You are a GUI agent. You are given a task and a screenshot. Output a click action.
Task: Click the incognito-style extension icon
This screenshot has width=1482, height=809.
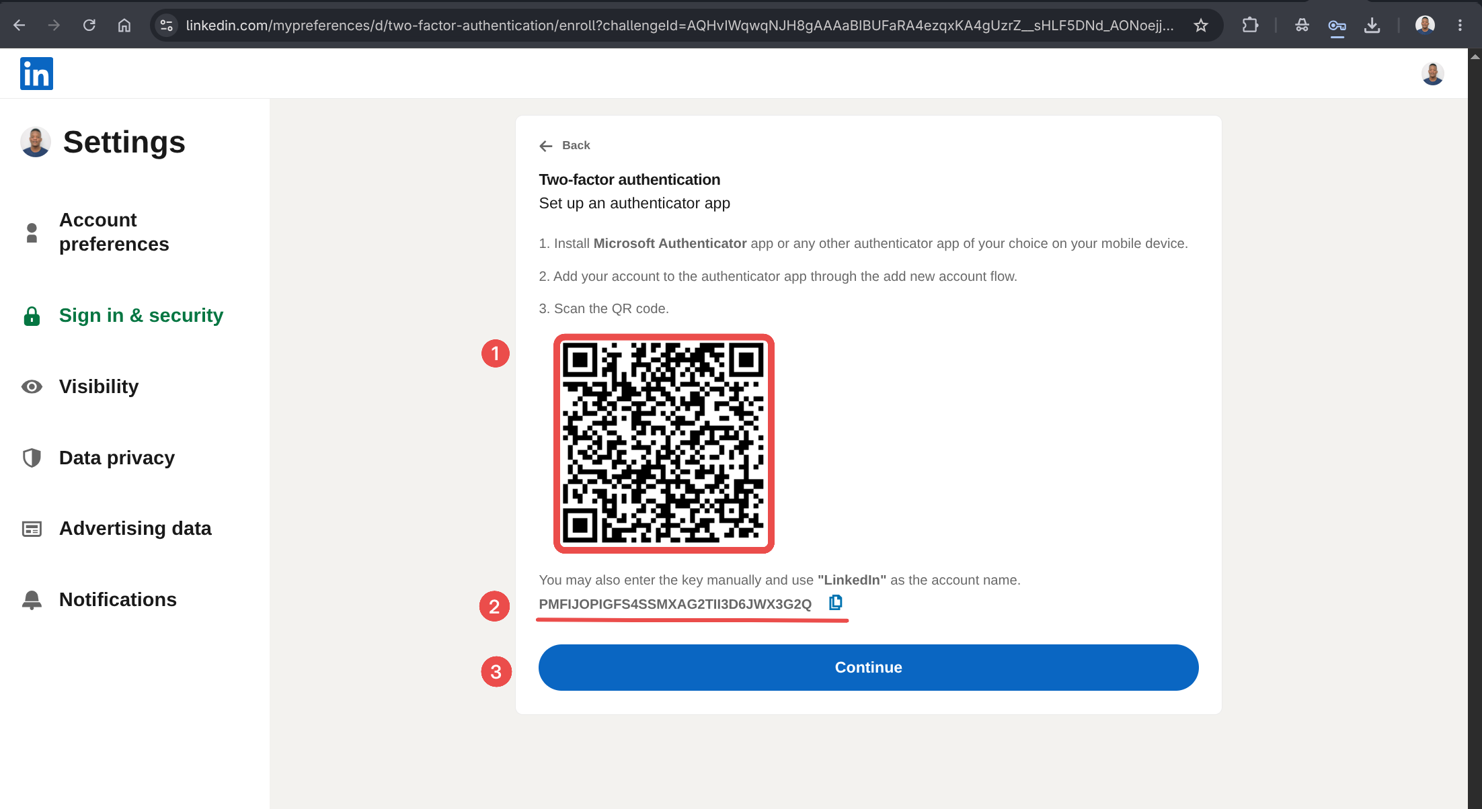[x=1302, y=26]
